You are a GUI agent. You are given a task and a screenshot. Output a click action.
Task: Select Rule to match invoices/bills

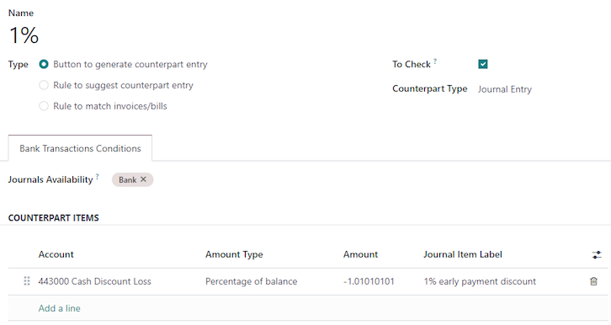(x=44, y=106)
